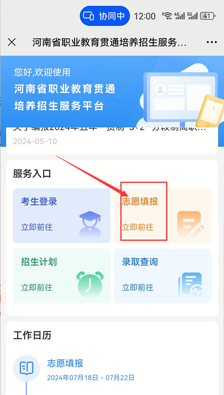This screenshot has width=224, height=395.
Task: Close the page with the X icon
Action: point(12,42)
